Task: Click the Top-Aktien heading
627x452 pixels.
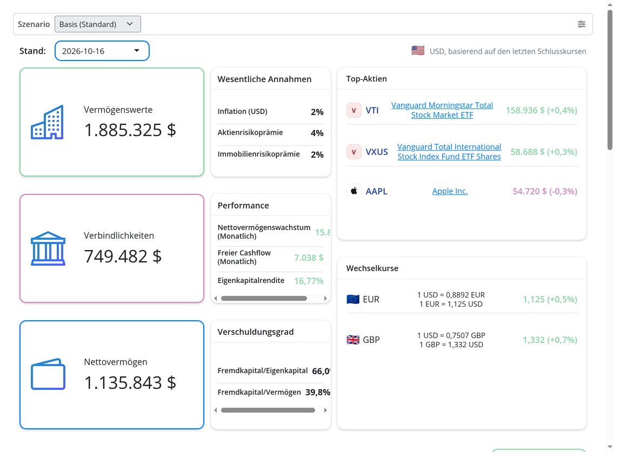Action: click(366, 79)
